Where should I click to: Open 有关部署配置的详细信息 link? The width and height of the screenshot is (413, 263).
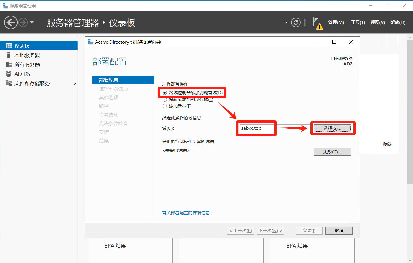(x=186, y=213)
